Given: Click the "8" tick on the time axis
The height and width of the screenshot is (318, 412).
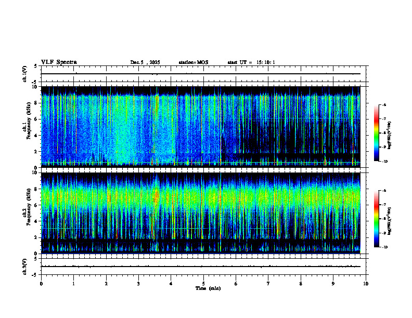Looking at the screenshot, I should pyautogui.click(x=301, y=284).
